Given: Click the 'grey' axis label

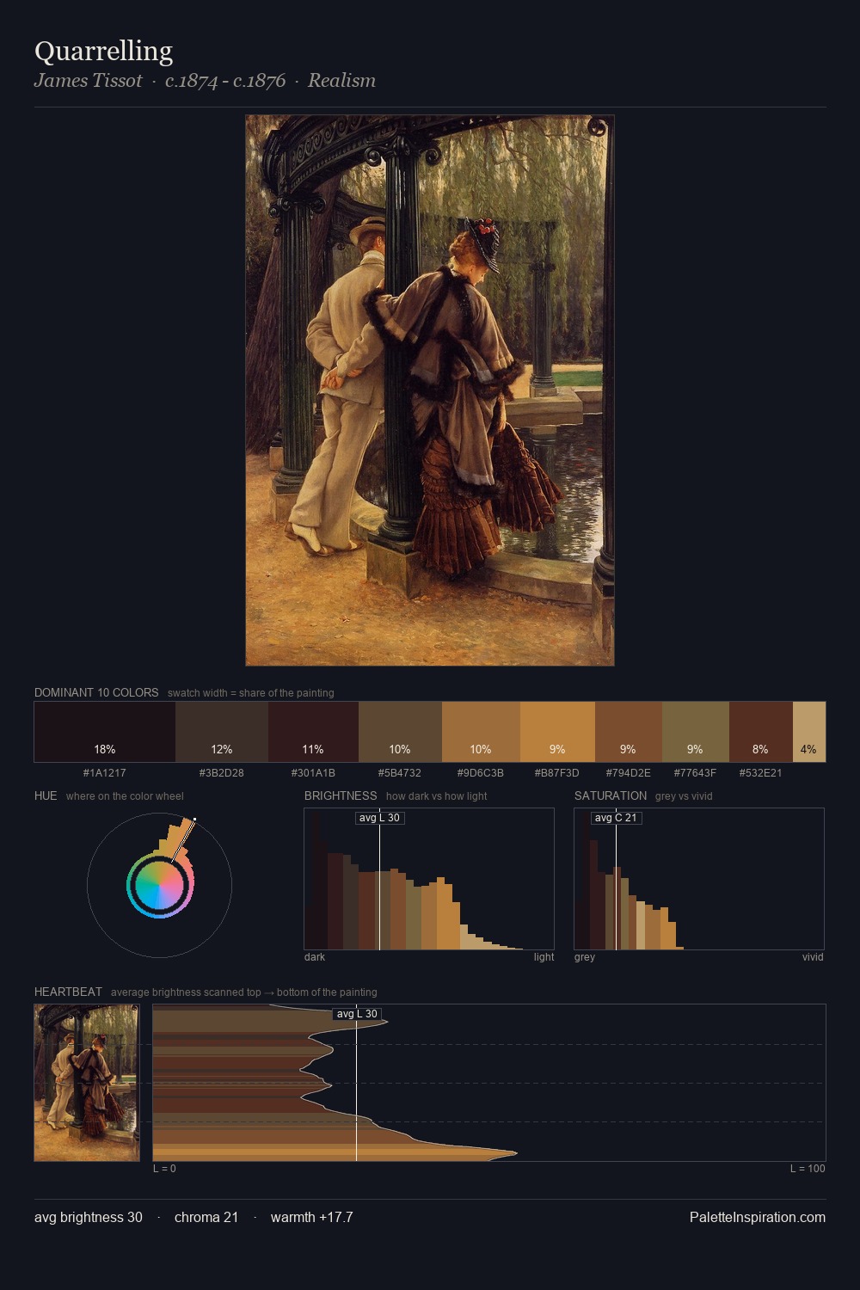Looking at the screenshot, I should [585, 957].
